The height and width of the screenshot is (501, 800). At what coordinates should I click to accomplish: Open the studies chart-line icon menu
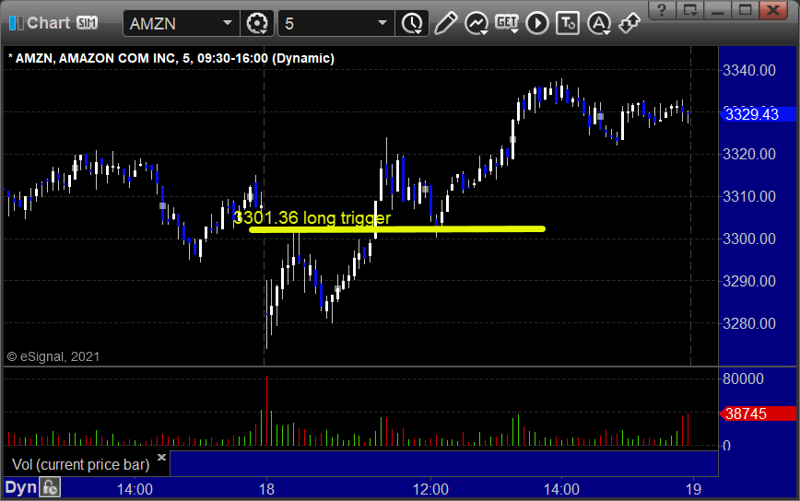(476, 23)
